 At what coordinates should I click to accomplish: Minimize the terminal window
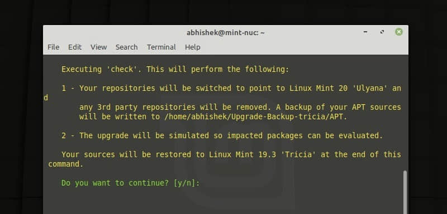pos(365,32)
